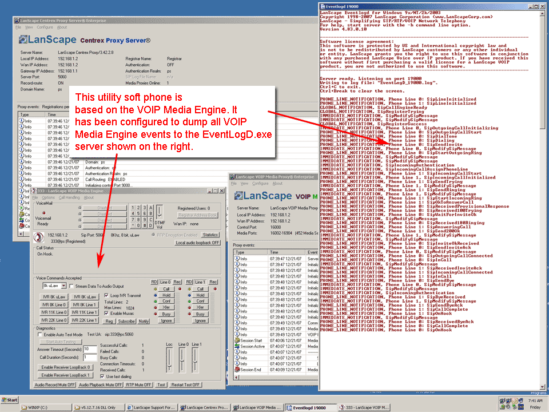
Task: Click the Line 0 Ignore button
Action: pyautogui.click(x=166, y=320)
